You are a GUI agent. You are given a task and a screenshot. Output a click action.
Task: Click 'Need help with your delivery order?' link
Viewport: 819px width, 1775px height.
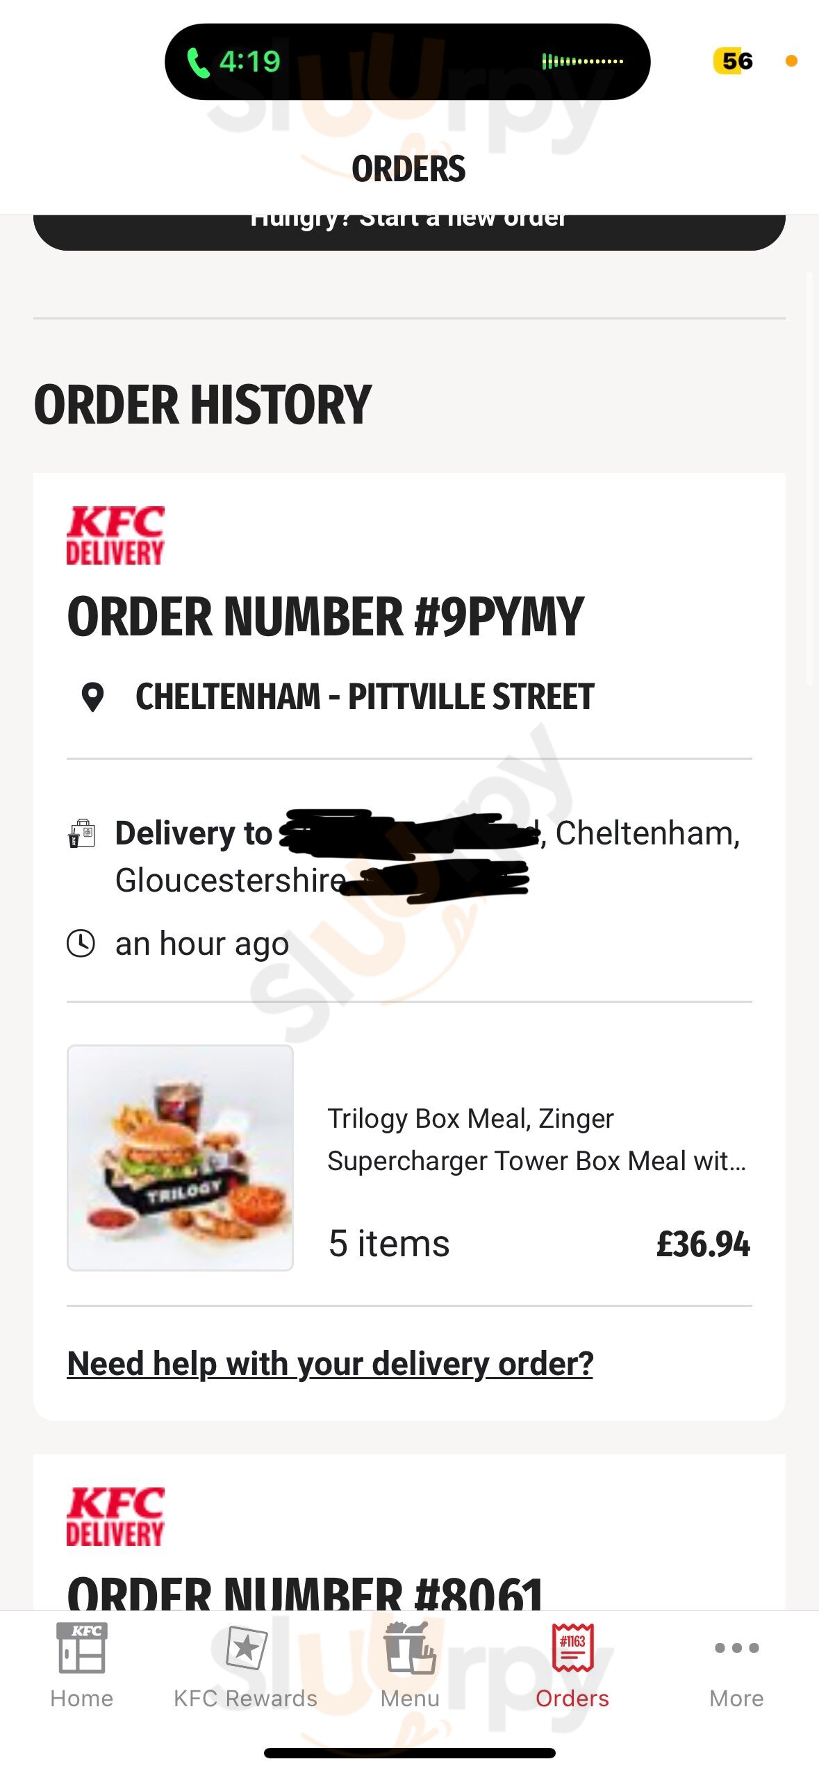[330, 1363]
